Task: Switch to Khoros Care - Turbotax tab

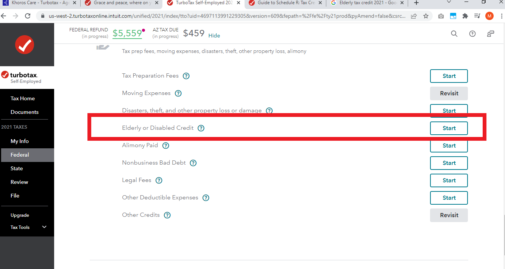Action: click(40, 3)
